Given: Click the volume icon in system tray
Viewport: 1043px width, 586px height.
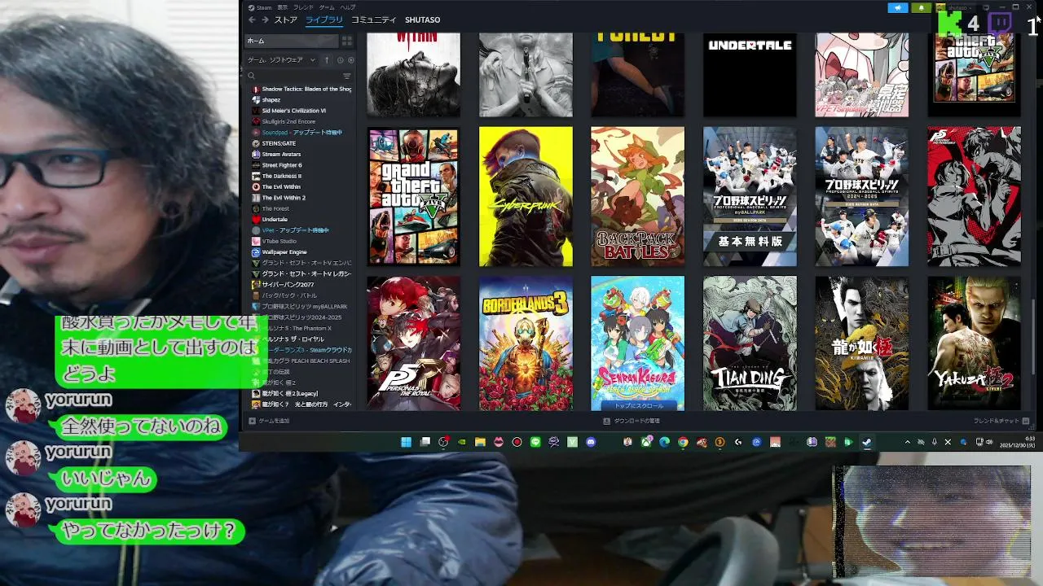Looking at the screenshot, I should (x=989, y=442).
